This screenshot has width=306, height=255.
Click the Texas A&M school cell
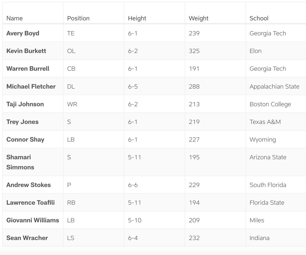(x=265, y=122)
